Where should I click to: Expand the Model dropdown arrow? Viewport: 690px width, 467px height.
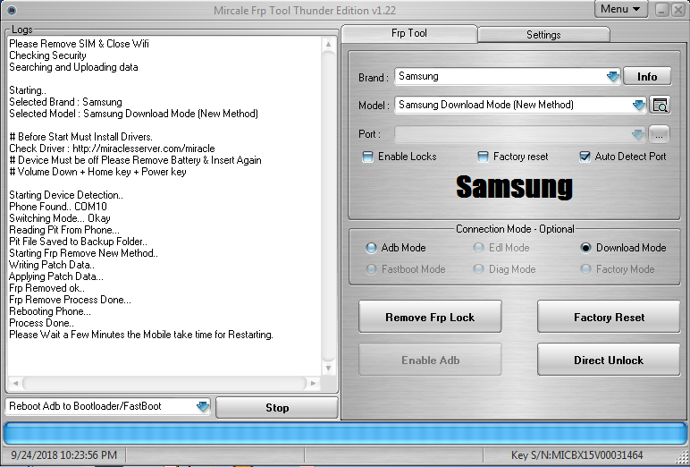[639, 106]
